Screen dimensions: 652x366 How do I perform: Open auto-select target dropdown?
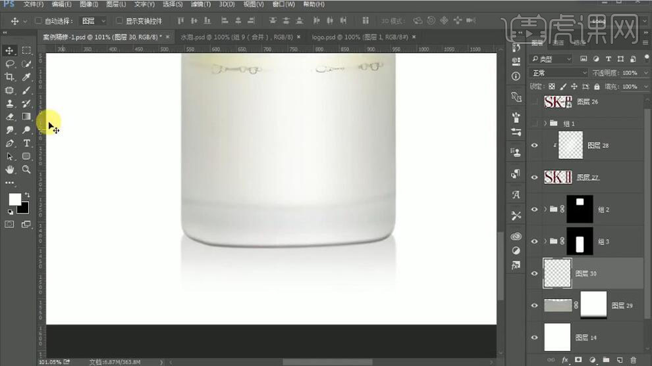pyautogui.click(x=94, y=21)
